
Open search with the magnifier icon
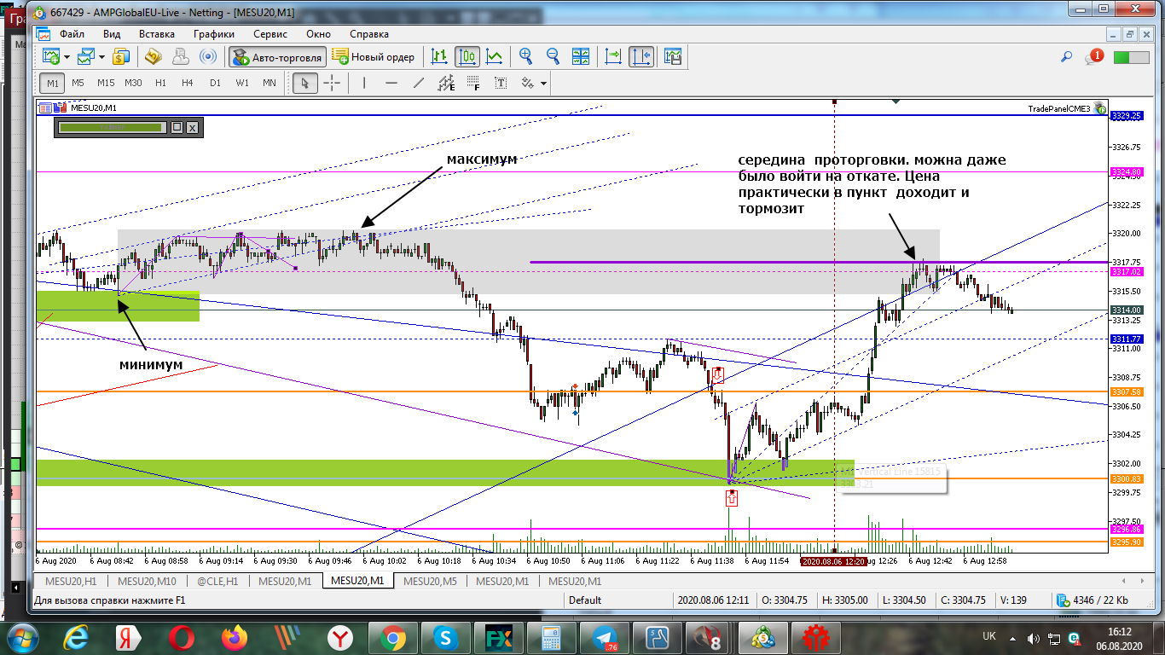click(x=1066, y=57)
